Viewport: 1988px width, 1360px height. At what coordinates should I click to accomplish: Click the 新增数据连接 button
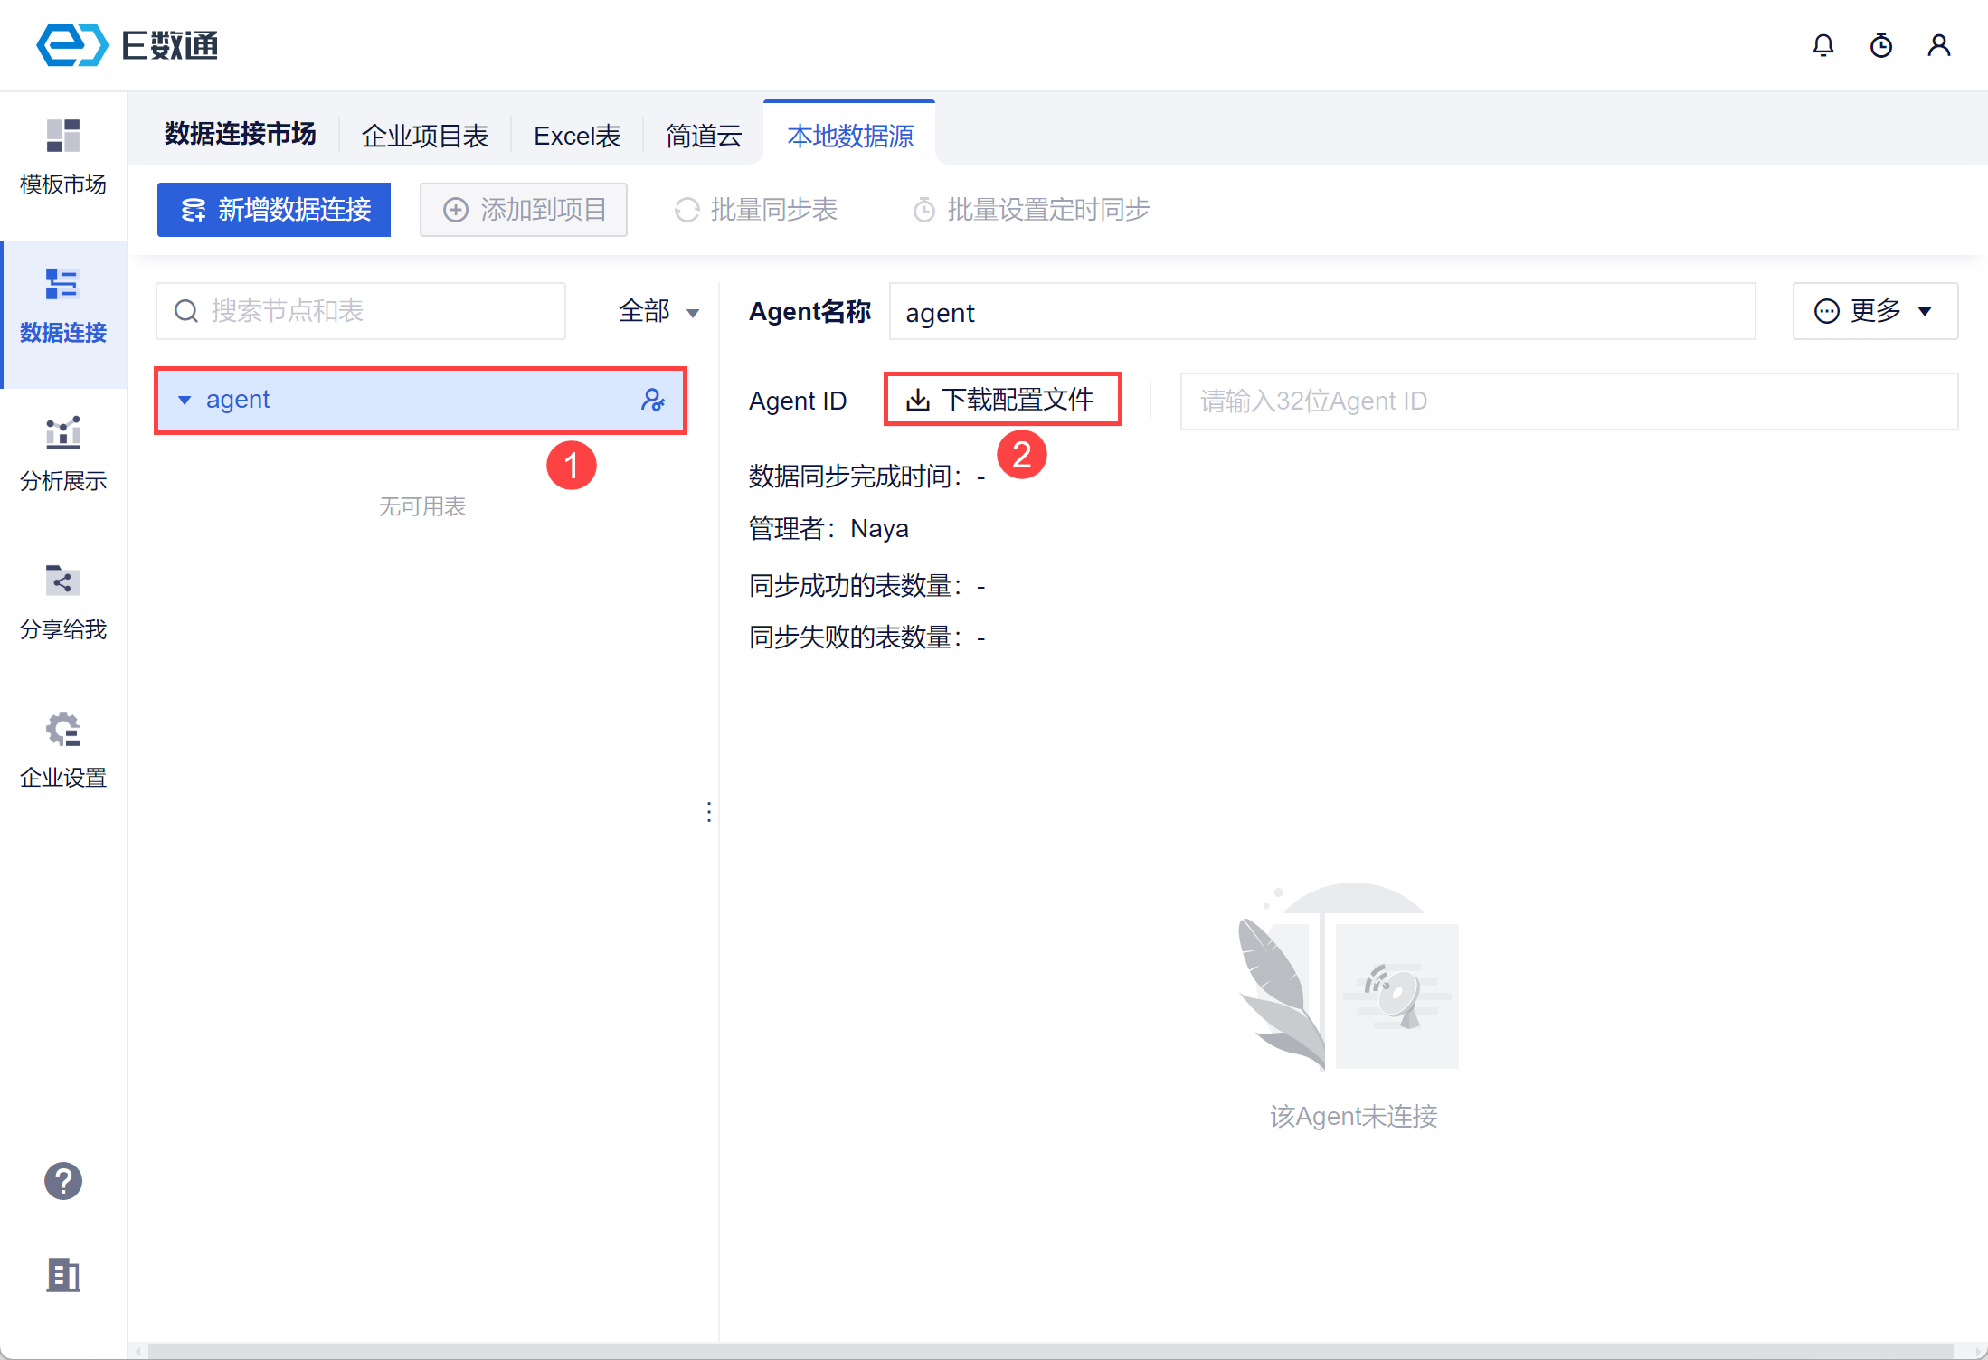pyautogui.click(x=274, y=210)
